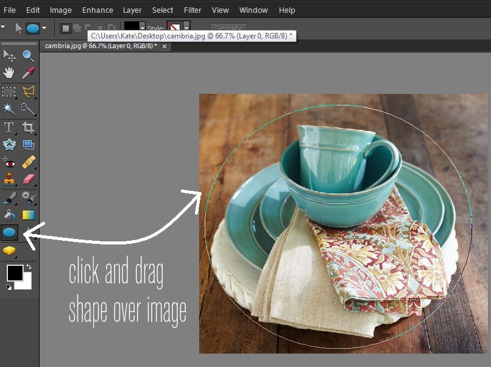Enable Create New Shape Layer mode
This screenshot has width=491, height=367.
(66, 28)
